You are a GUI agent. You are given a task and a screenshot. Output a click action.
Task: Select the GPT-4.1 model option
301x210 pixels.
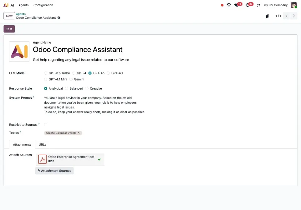click(108, 73)
